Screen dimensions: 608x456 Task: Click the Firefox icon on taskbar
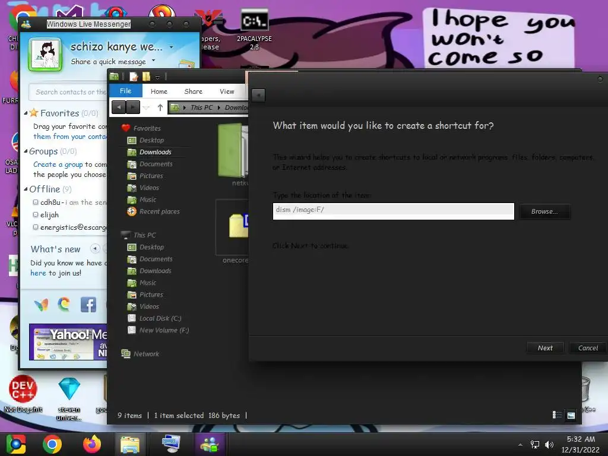(x=92, y=444)
